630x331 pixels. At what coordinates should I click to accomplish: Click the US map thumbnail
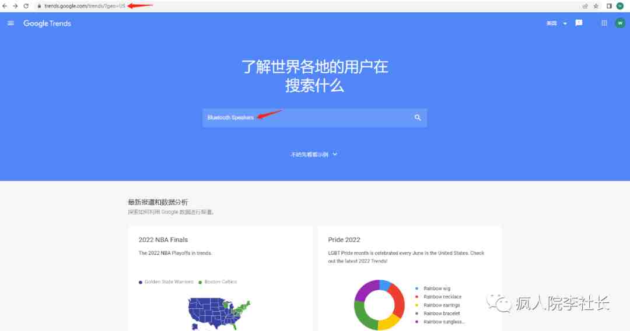click(x=219, y=314)
